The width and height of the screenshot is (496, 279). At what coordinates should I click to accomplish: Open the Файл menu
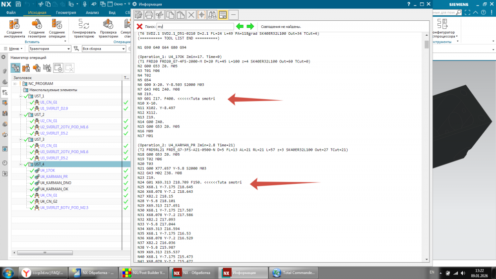click(x=11, y=12)
